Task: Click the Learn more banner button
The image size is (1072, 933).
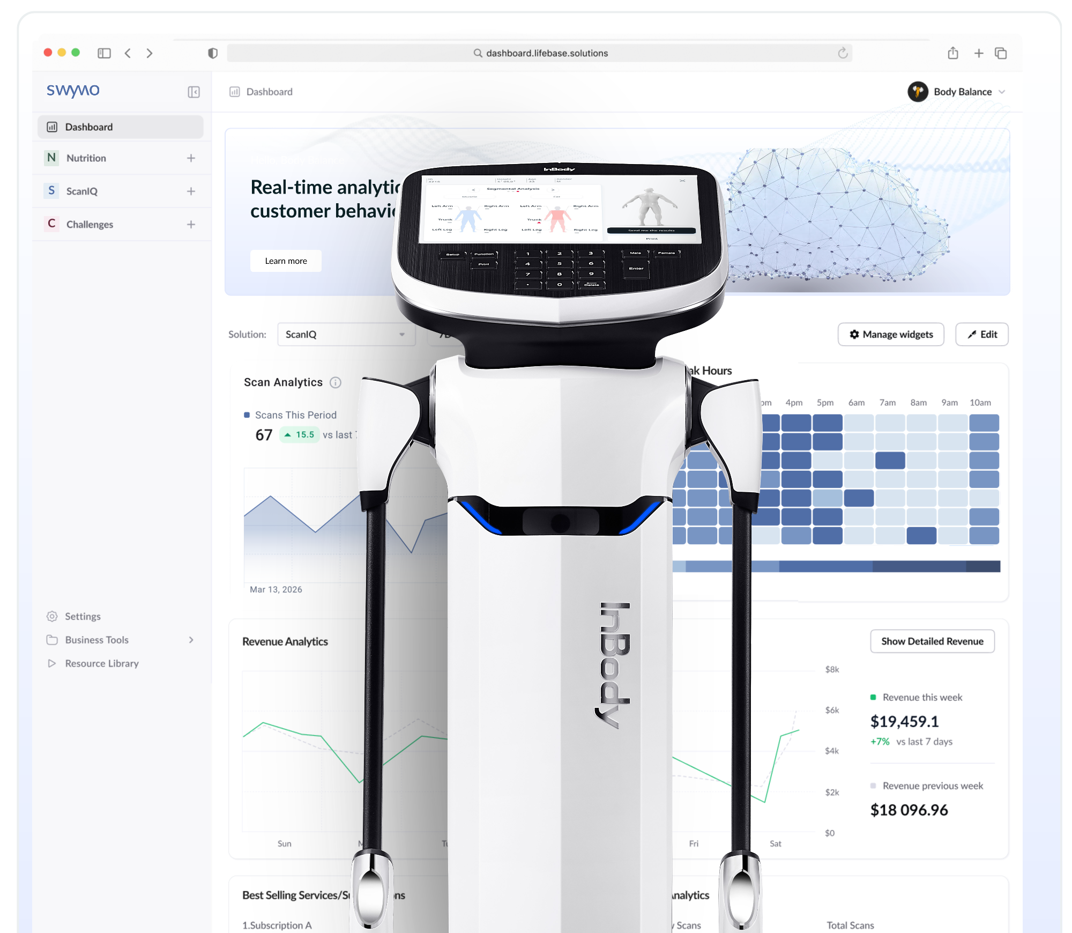Action: pos(286,261)
